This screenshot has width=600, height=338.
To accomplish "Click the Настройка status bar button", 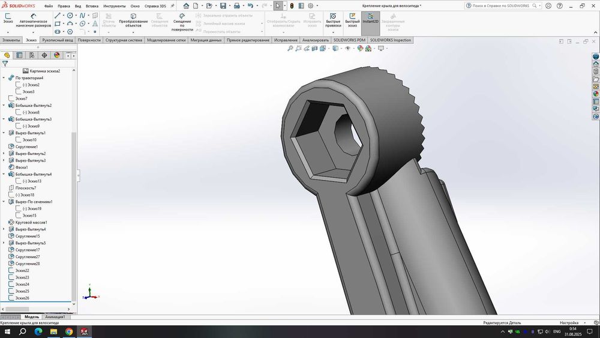I will (569, 322).
